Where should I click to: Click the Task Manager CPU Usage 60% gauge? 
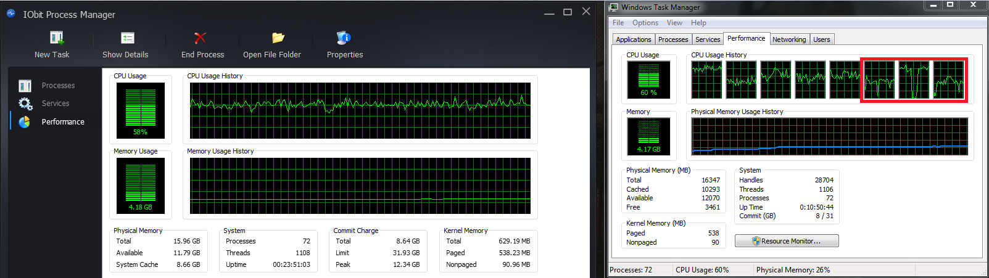coord(648,80)
